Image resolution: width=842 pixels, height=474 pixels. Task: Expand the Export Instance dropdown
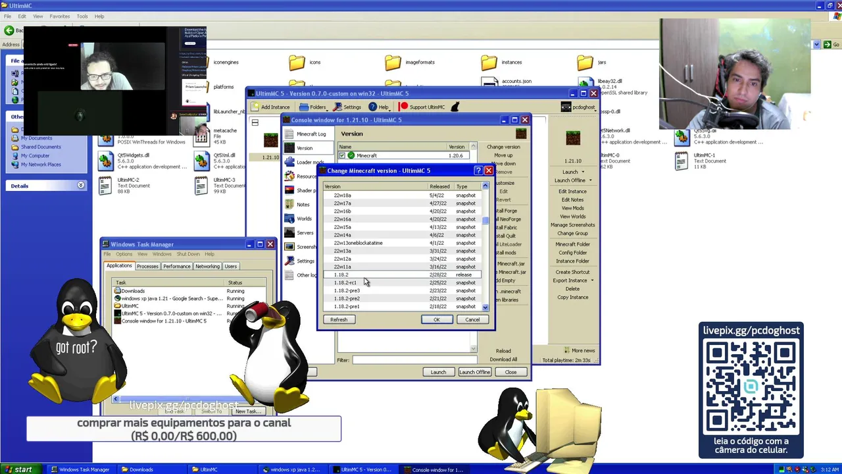[x=592, y=280]
